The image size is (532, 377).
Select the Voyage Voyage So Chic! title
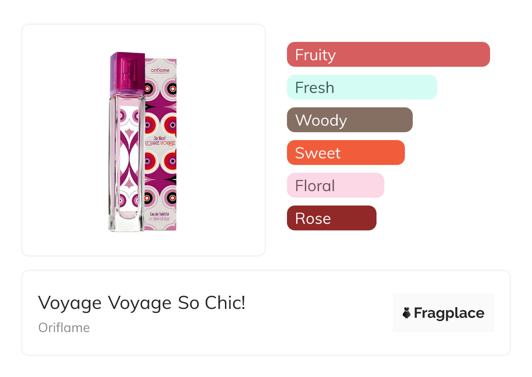[142, 303]
